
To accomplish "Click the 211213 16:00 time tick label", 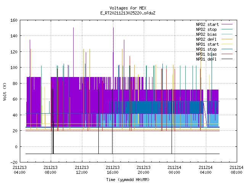I will click(x=112, y=170).
